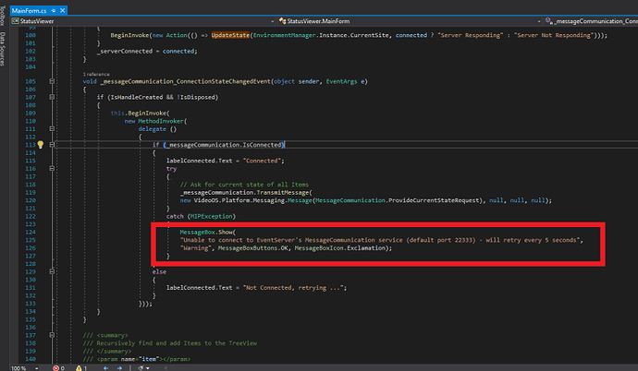Click the UpdateState method call
Viewport: 638px width, 371px height.
coord(230,34)
